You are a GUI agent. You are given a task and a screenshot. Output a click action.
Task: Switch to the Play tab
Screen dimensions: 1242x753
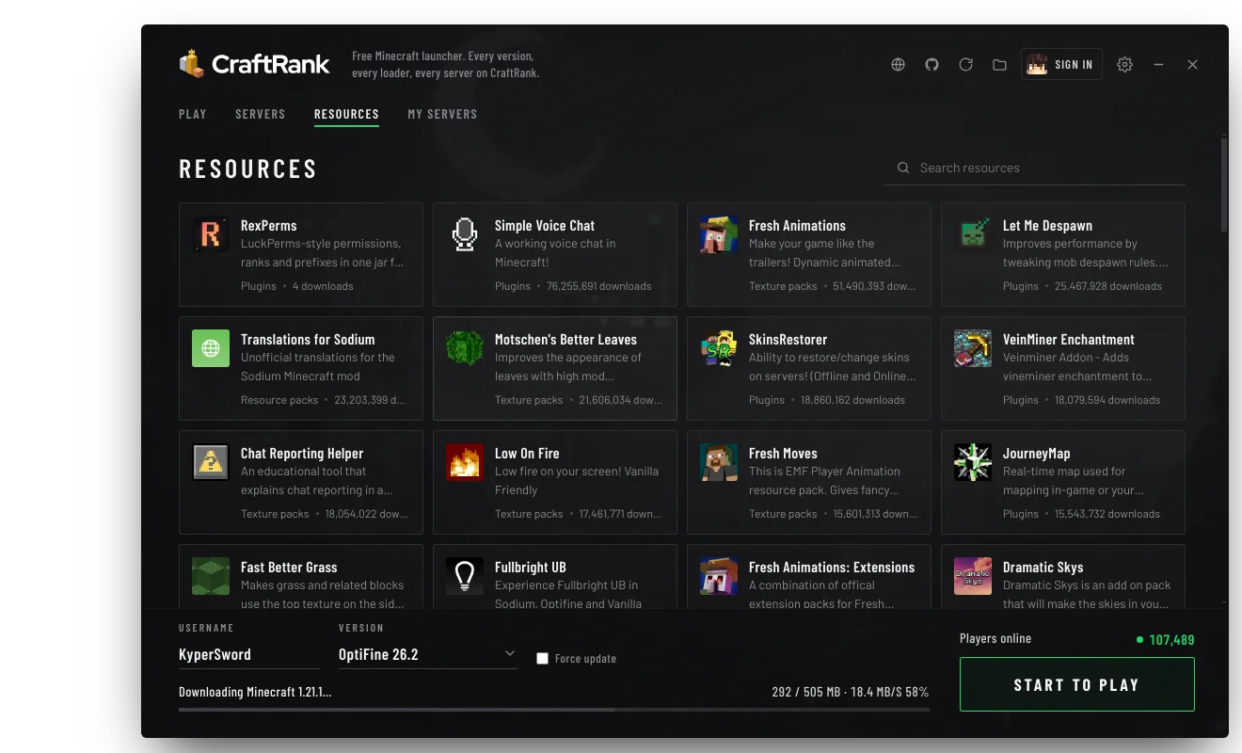[193, 114]
